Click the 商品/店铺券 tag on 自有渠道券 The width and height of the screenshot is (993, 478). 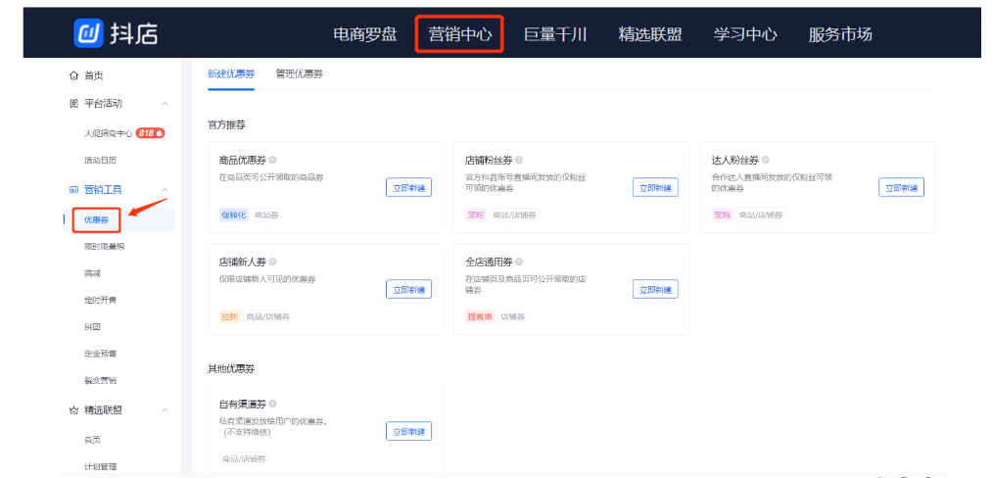click(244, 459)
